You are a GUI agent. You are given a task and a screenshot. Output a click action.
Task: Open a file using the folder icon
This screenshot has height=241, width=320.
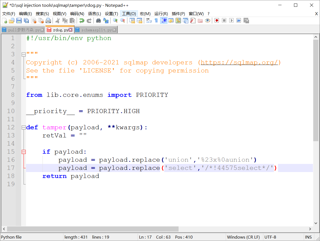[x=12, y=21]
